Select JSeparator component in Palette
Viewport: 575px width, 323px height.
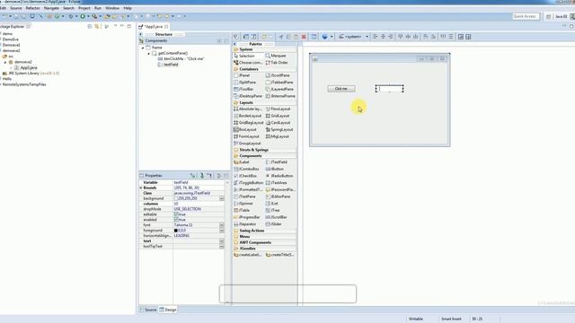click(245, 224)
